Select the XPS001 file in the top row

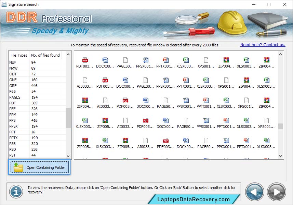(x=206, y=63)
